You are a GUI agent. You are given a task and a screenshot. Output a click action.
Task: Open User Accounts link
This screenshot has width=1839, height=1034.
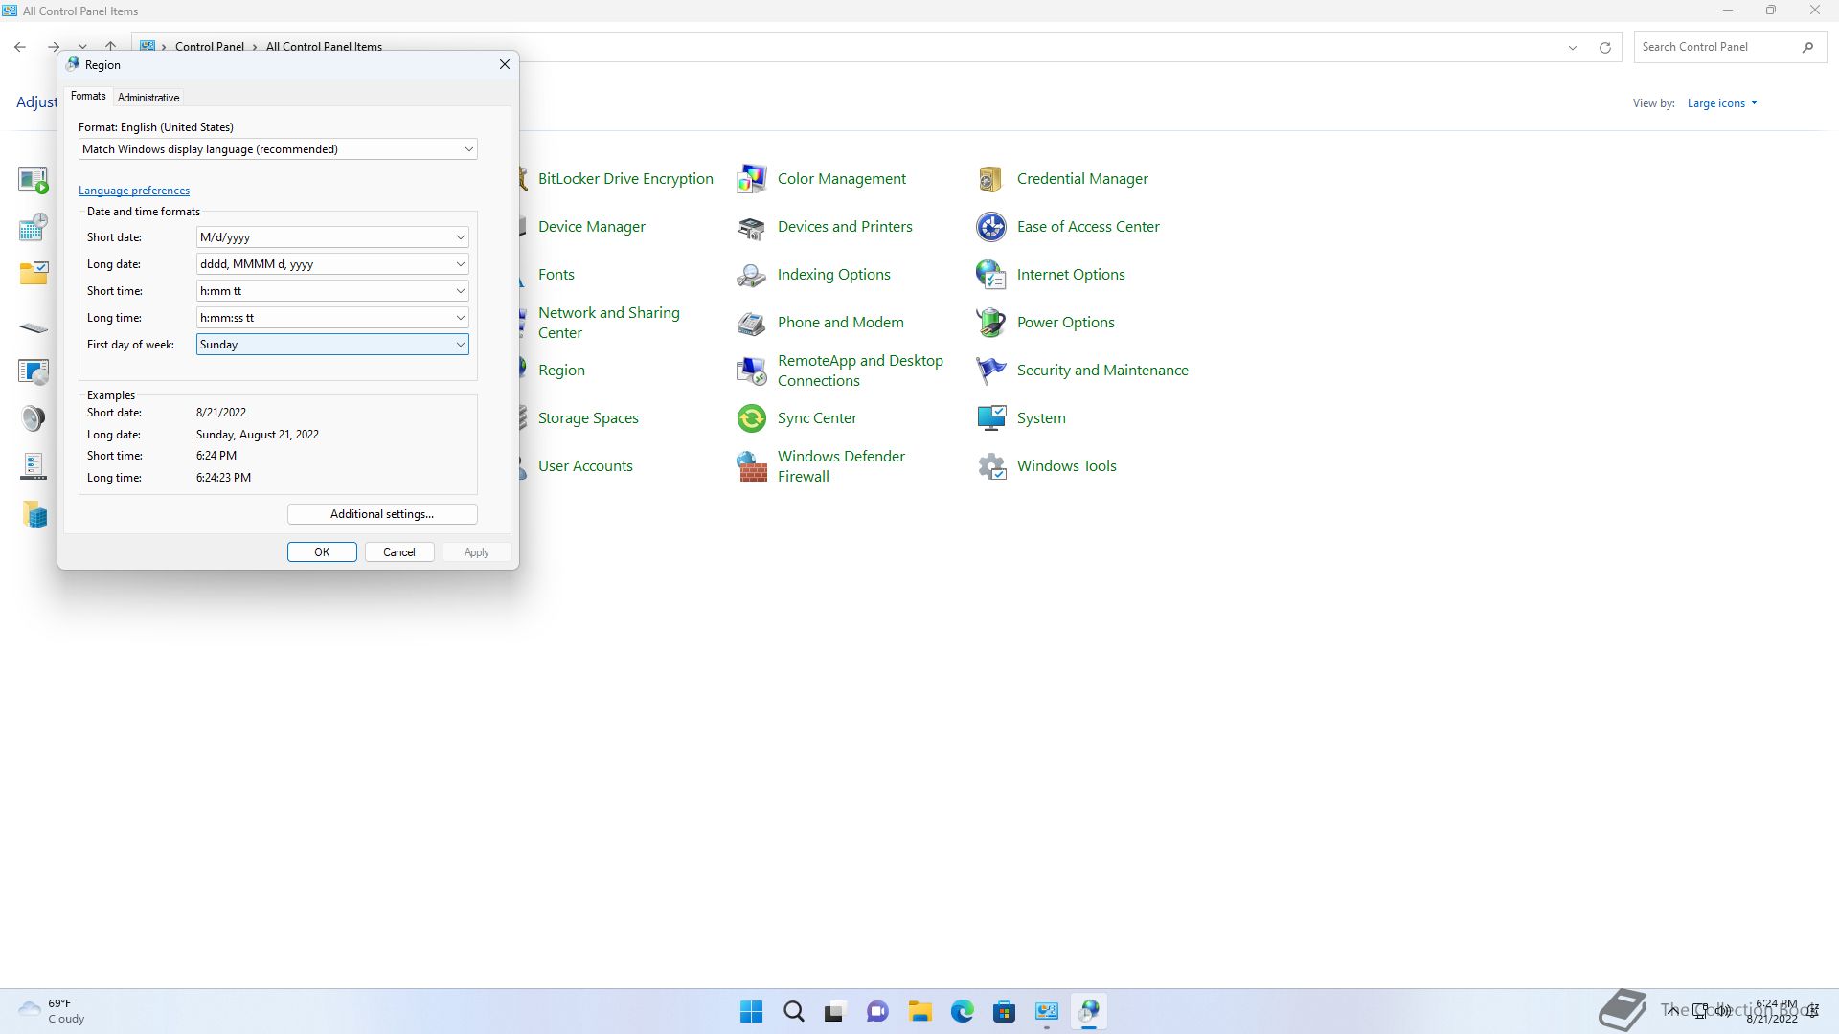pyautogui.click(x=585, y=466)
